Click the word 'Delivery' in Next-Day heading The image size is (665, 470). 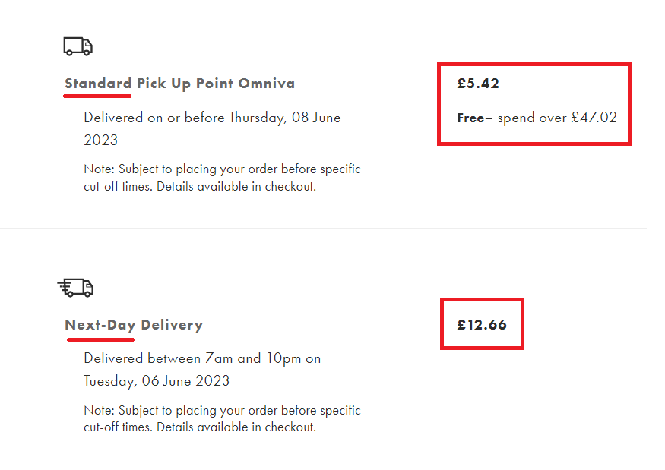click(173, 325)
